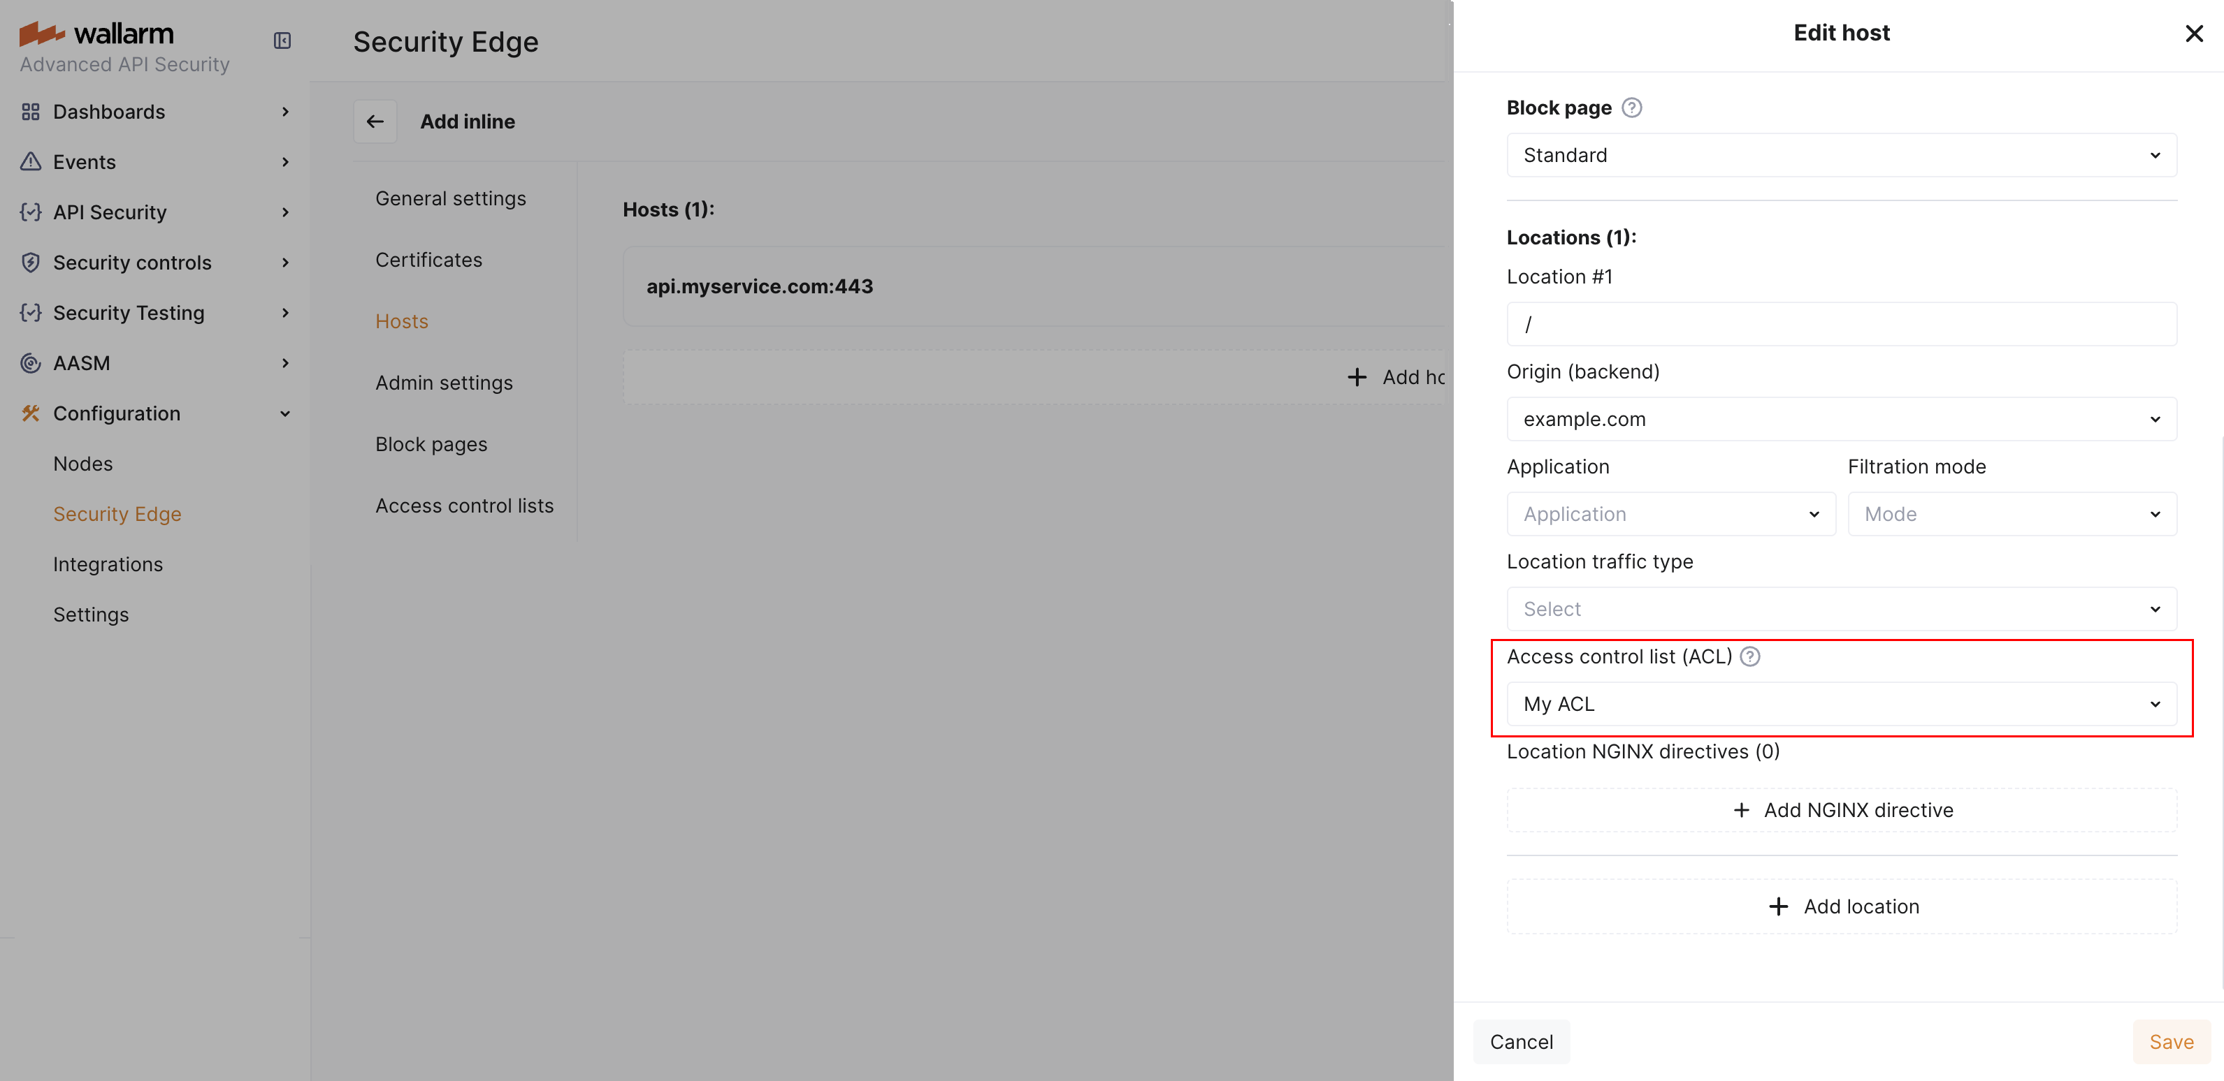Open the Block page Standard dropdown
Viewport: 2224px width, 1081px height.
(1841, 155)
